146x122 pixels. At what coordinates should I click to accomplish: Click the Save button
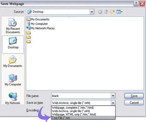(x=134, y=96)
